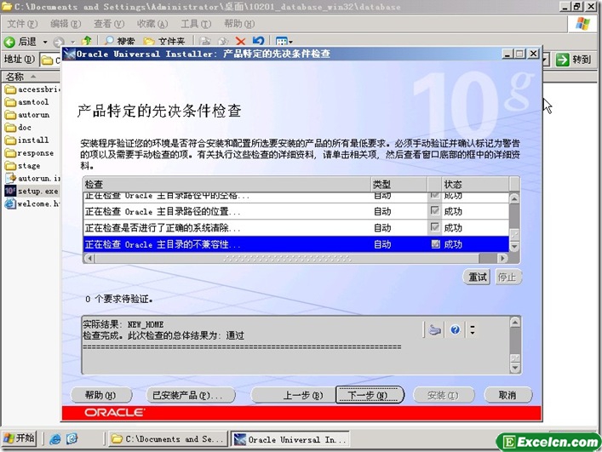Image resolution: width=602 pixels, height=452 pixels.
Task: Open the 文件(F) menu
Action: (22, 24)
